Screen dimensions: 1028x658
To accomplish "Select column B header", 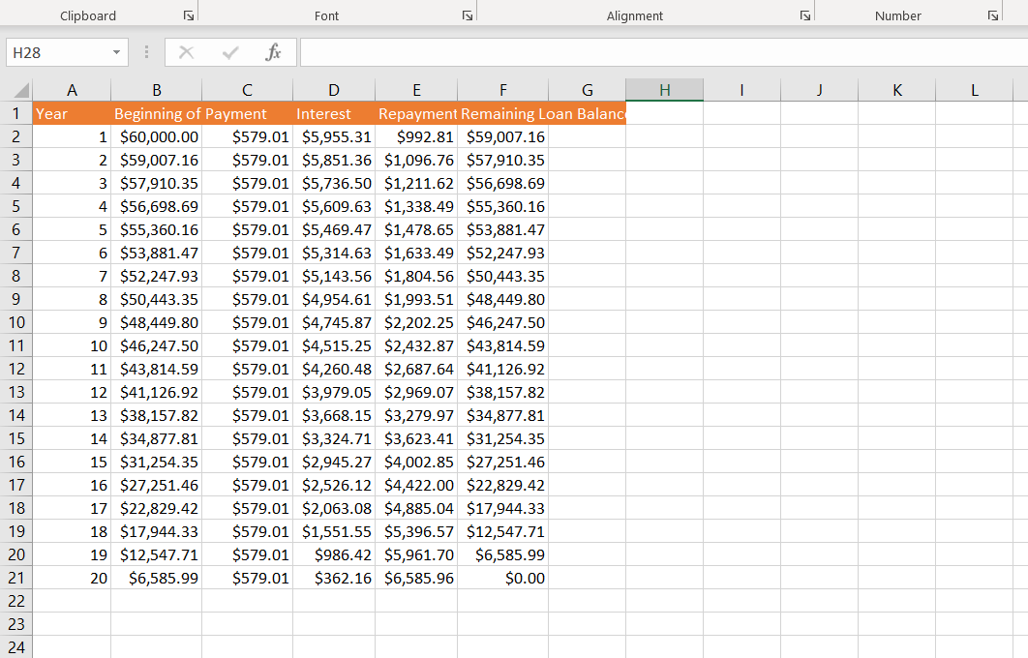I will coord(157,90).
